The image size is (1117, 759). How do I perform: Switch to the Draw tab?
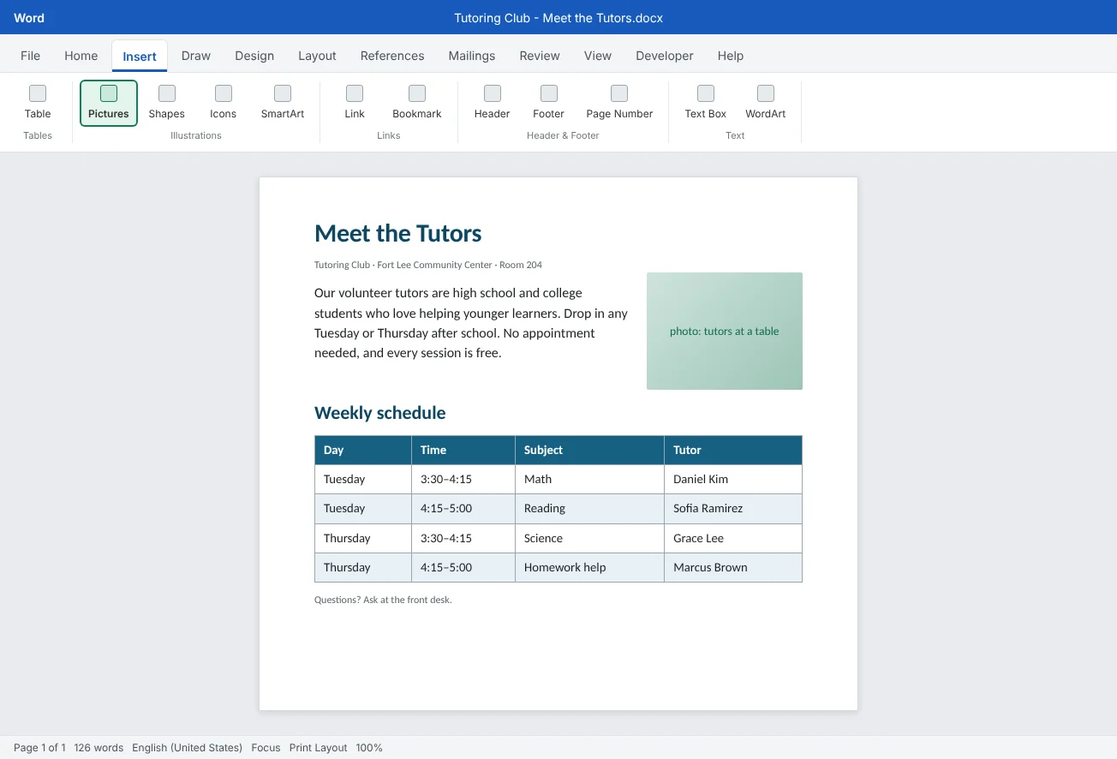[x=196, y=56]
